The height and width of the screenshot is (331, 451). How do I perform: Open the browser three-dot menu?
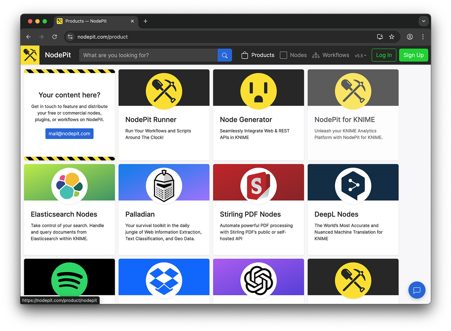pyautogui.click(x=423, y=37)
